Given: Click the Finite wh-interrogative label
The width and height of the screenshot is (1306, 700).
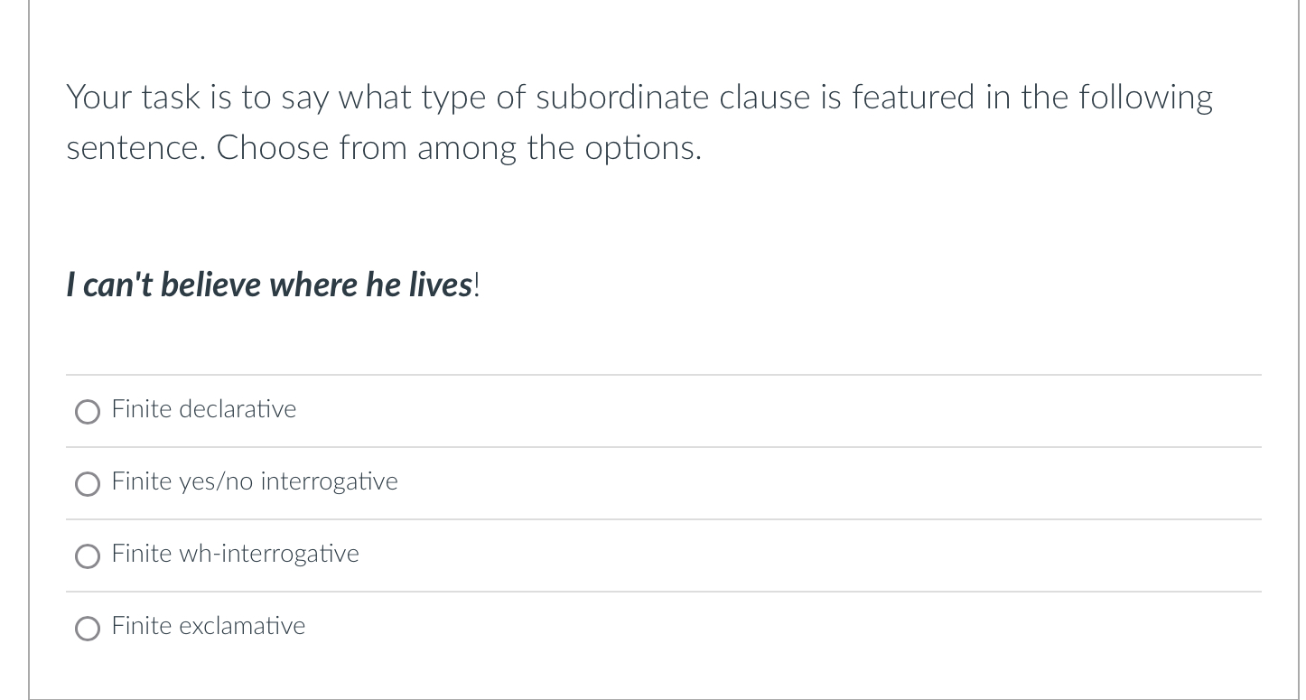Looking at the screenshot, I should (x=235, y=554).
